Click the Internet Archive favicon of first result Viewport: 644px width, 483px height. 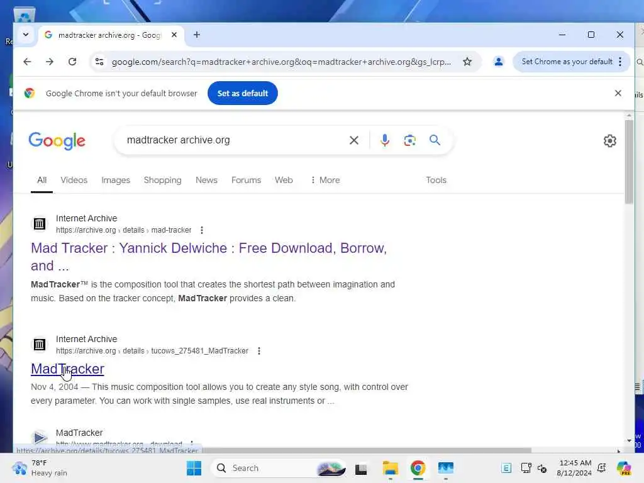coord(40,224)
